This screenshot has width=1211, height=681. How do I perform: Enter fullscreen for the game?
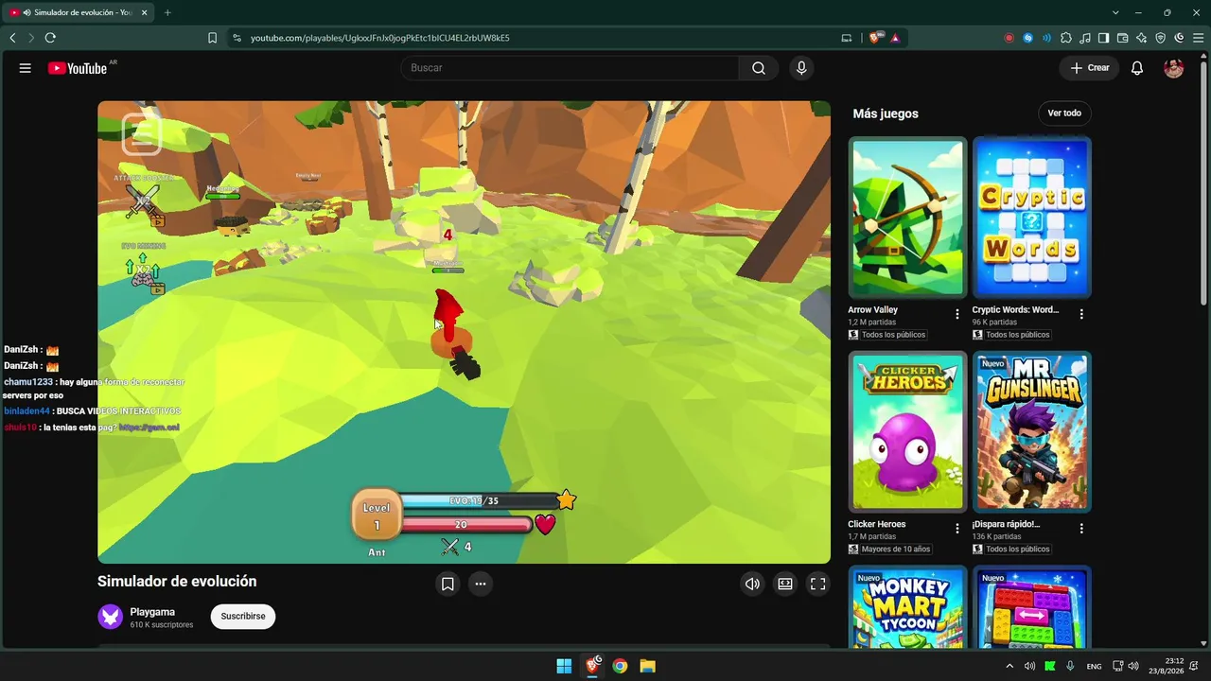pyautogui.click(x=817, y=584)
